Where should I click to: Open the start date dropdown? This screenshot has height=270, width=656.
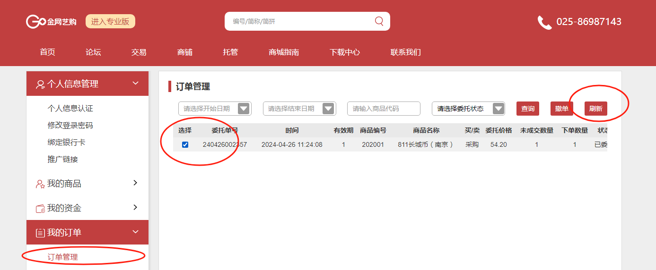point(243,109)
